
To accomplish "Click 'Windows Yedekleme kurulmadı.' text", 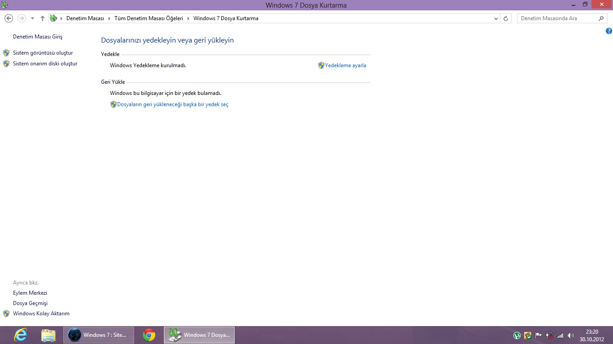I will tap(148, 65).
